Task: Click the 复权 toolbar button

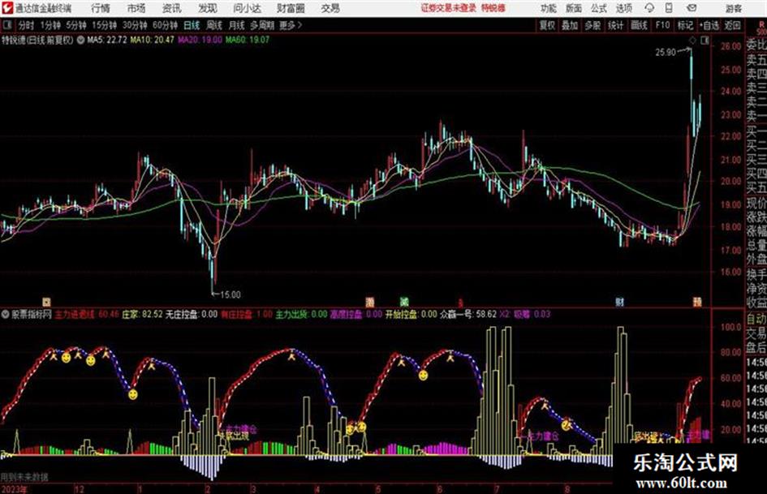Action: 547,25
